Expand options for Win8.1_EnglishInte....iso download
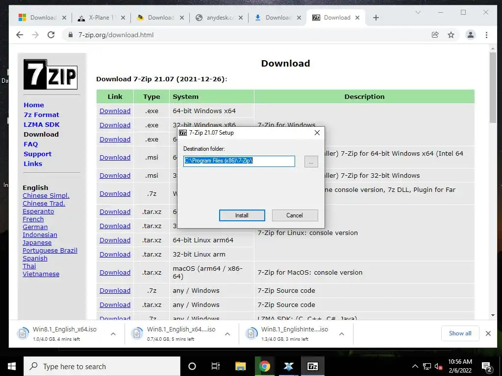The image size is (502, 376). tap(342, 334)
